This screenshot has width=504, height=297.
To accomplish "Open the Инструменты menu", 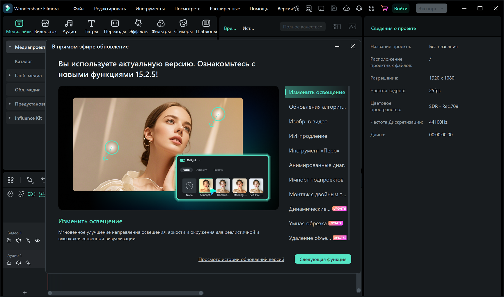I will [150, 9].
